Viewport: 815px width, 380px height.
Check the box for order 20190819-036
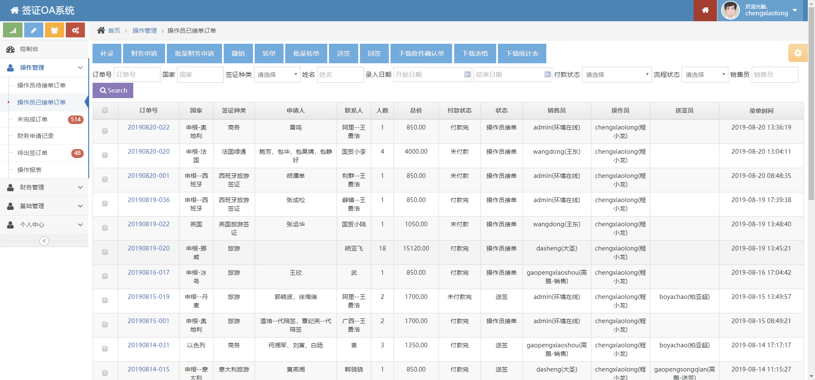105,203
